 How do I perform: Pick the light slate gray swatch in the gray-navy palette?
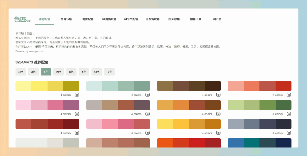(x=236, y=124)
